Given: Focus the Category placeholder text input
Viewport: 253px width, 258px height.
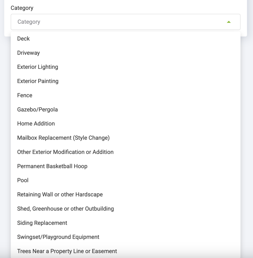Looking at the screenshot, I should point(29,22).
